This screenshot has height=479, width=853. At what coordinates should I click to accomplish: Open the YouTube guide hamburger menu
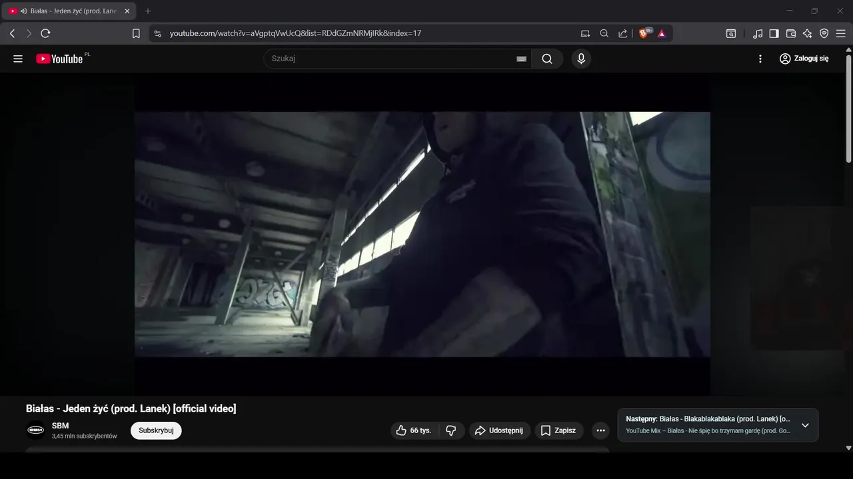[x=18, y=59]
